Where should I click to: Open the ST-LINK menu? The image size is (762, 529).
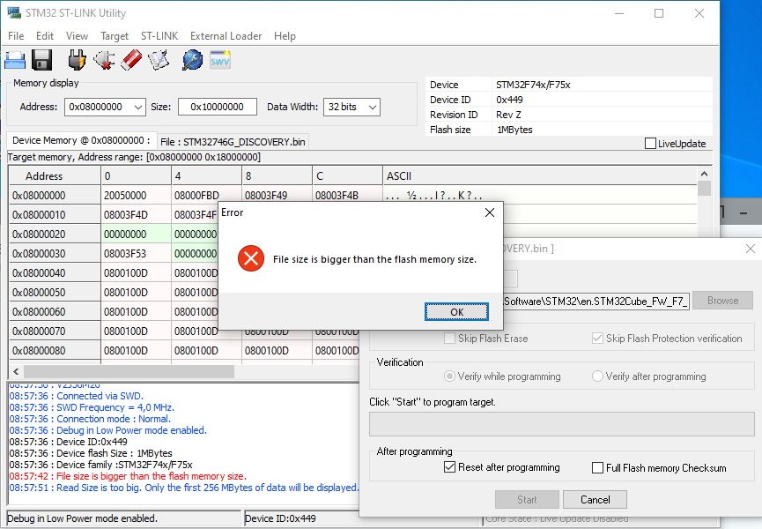[x=159, y=36]
